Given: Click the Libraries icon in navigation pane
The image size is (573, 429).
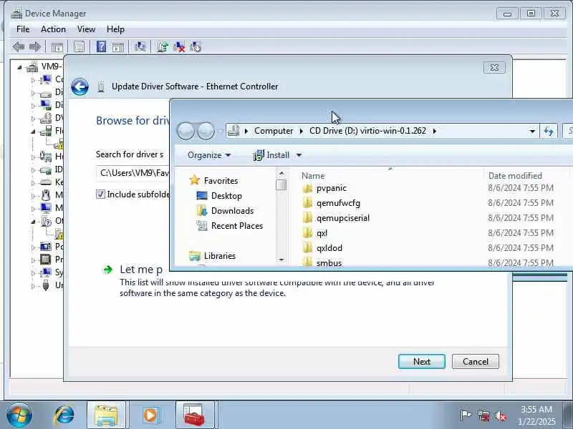Looking at the screenshot, I should tap(194, 256).
